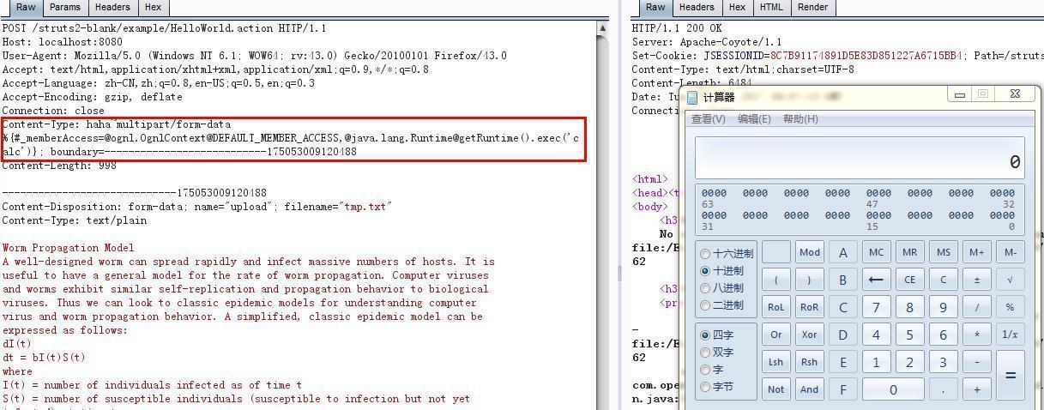The width and height of the screenshot is (1044, 410).
Task: Click the close parenthesis key
Action: tap(809, 280)
